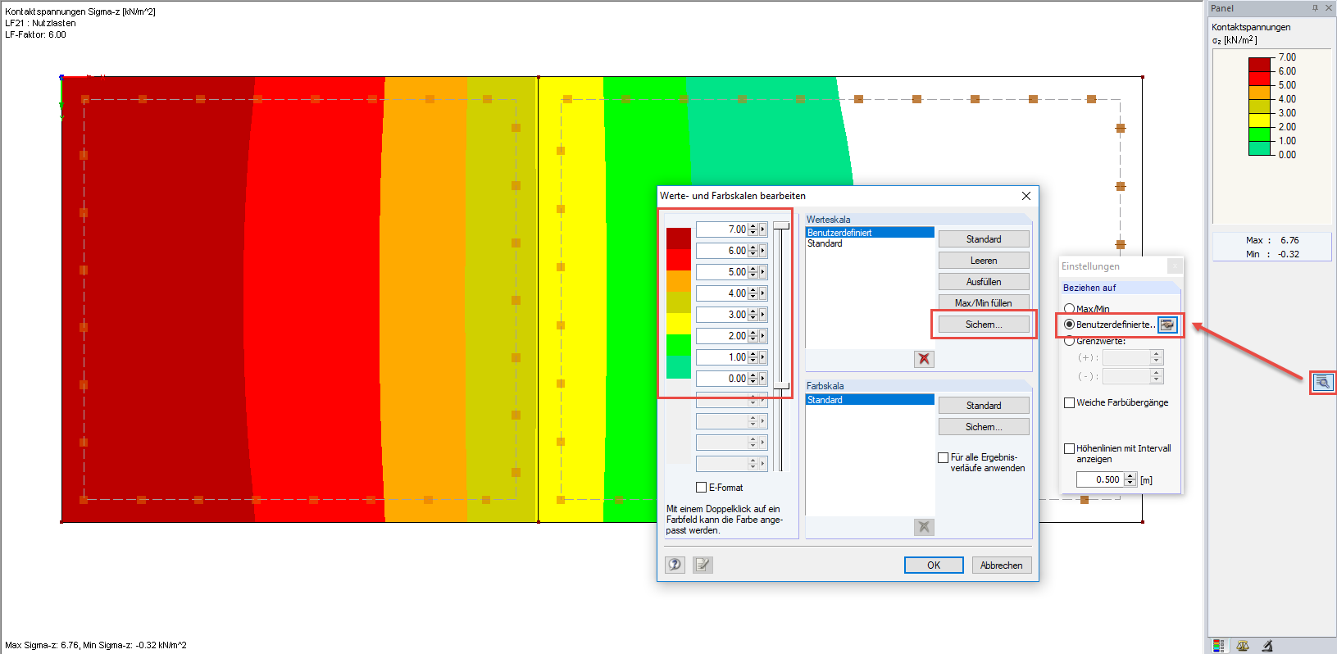Image resolution: width=1337 pixels, height=654 pixels.
Task: Click the LF21 : Nutzlasten label
Action: click(40, 23)
